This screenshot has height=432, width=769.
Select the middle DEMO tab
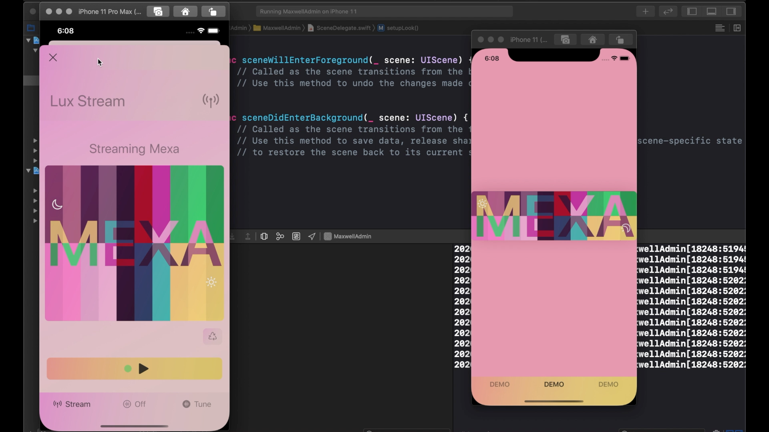[554, 384]
